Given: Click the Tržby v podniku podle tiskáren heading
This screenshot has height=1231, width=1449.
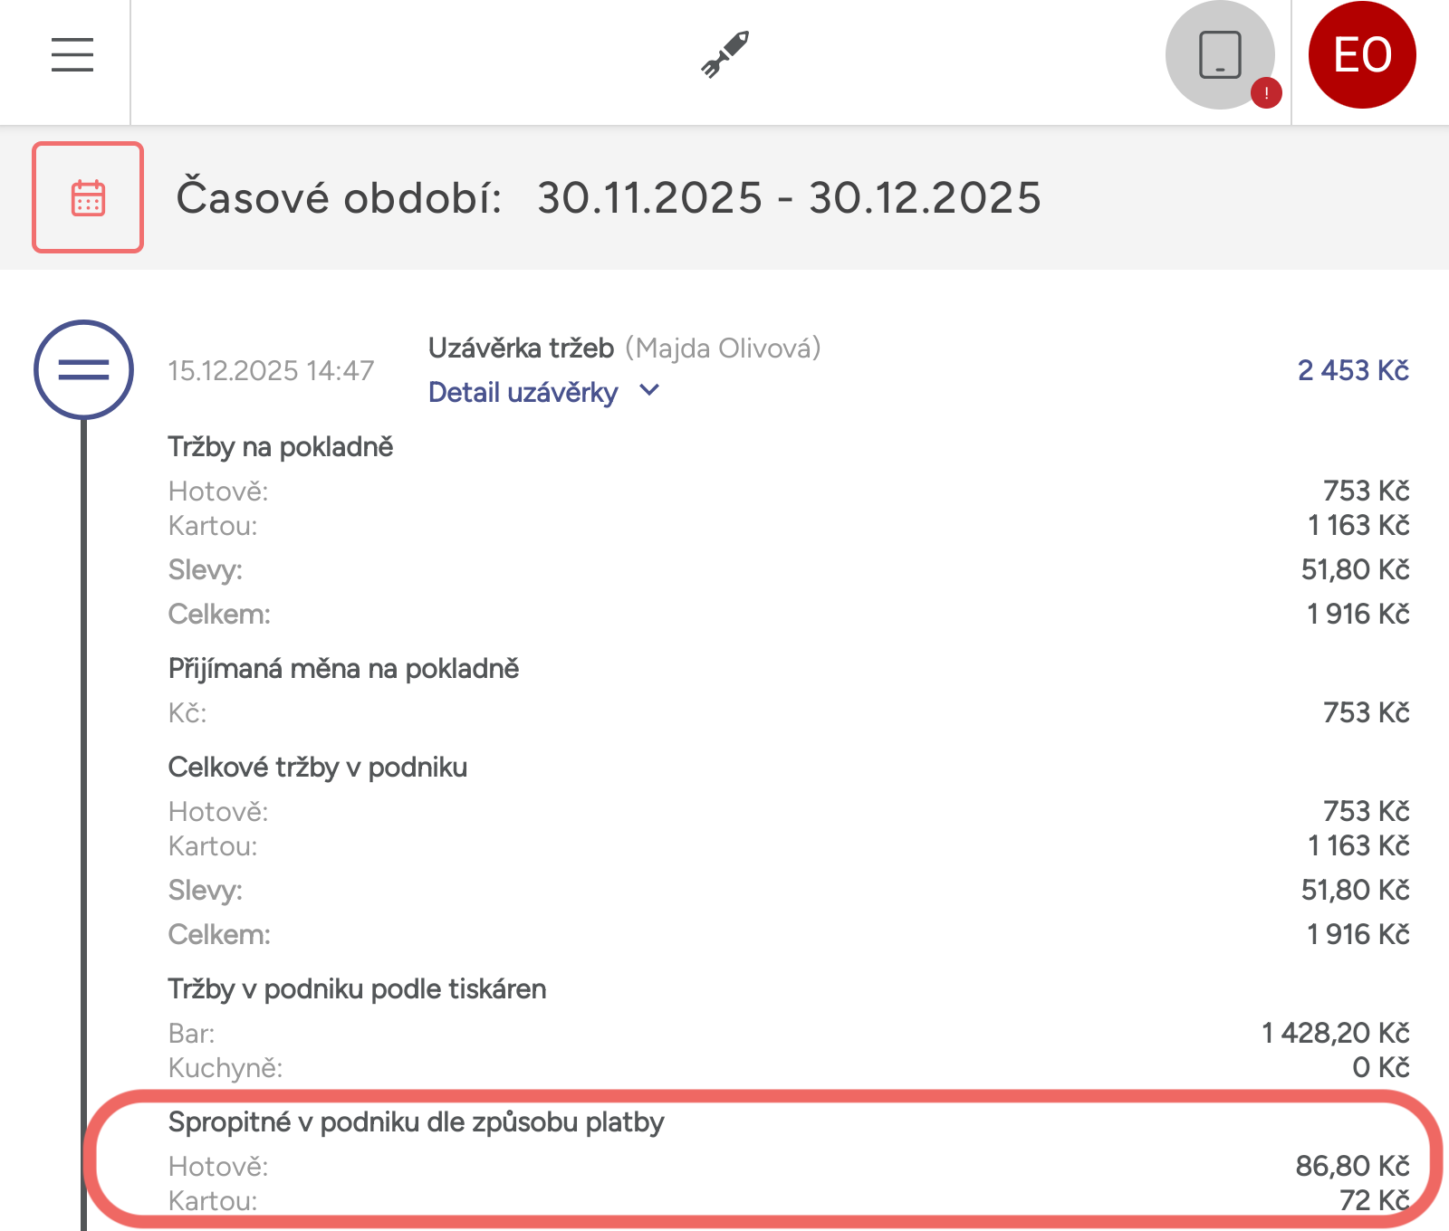Looking at the screenshot, I should pos(357,989).
